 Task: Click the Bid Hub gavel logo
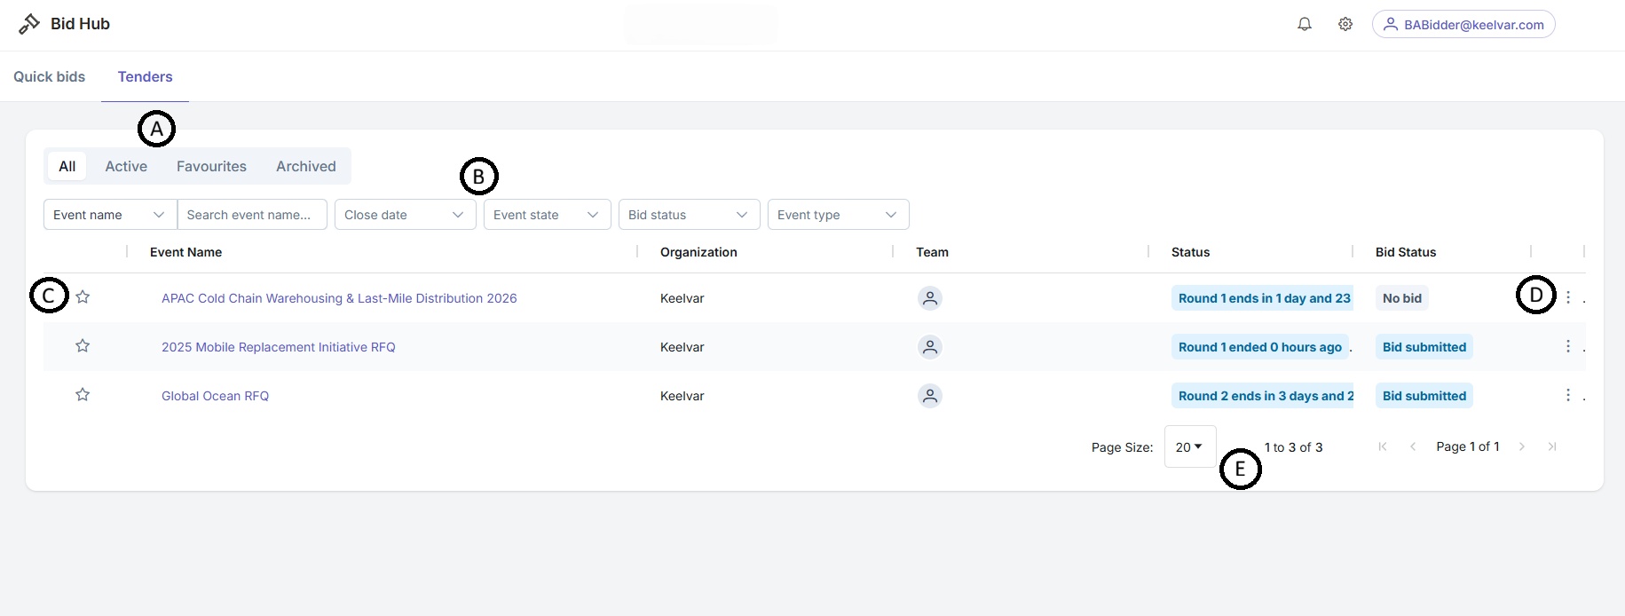pos(29,24)
